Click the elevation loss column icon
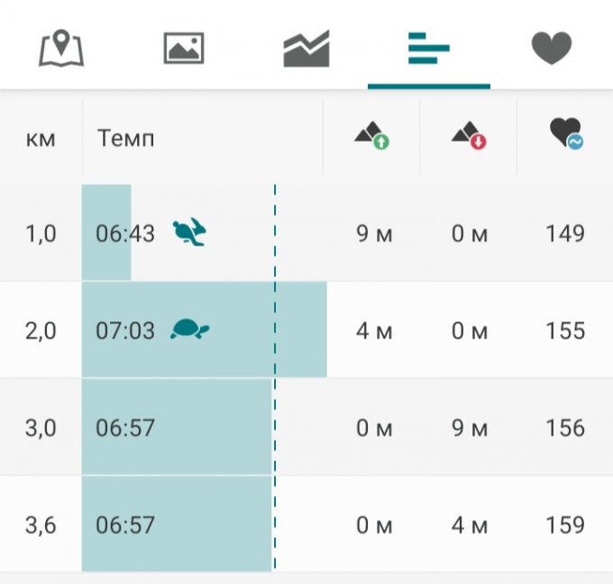Viewport: 613px width, 584px height. 469,137
